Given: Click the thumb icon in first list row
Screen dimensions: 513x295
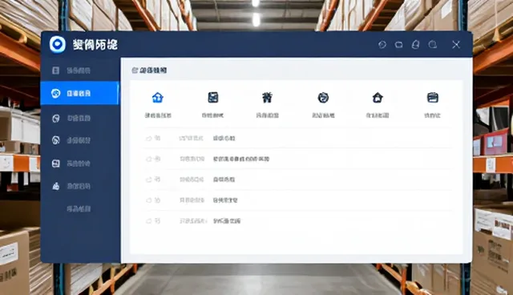Looking at the screenshot, I should pyautogui.click(x=149, y=139).
